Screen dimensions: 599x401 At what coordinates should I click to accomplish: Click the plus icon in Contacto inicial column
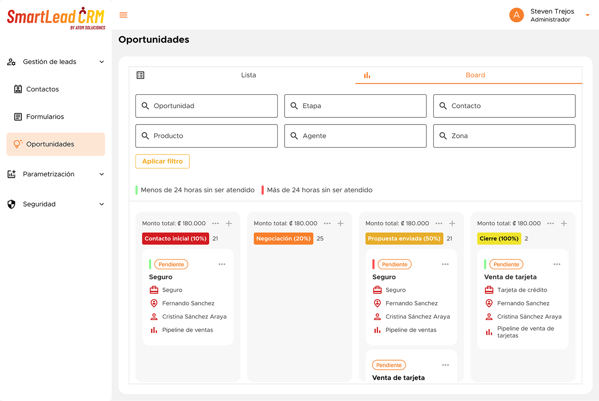pyautogui.click(x=229, y=223)
